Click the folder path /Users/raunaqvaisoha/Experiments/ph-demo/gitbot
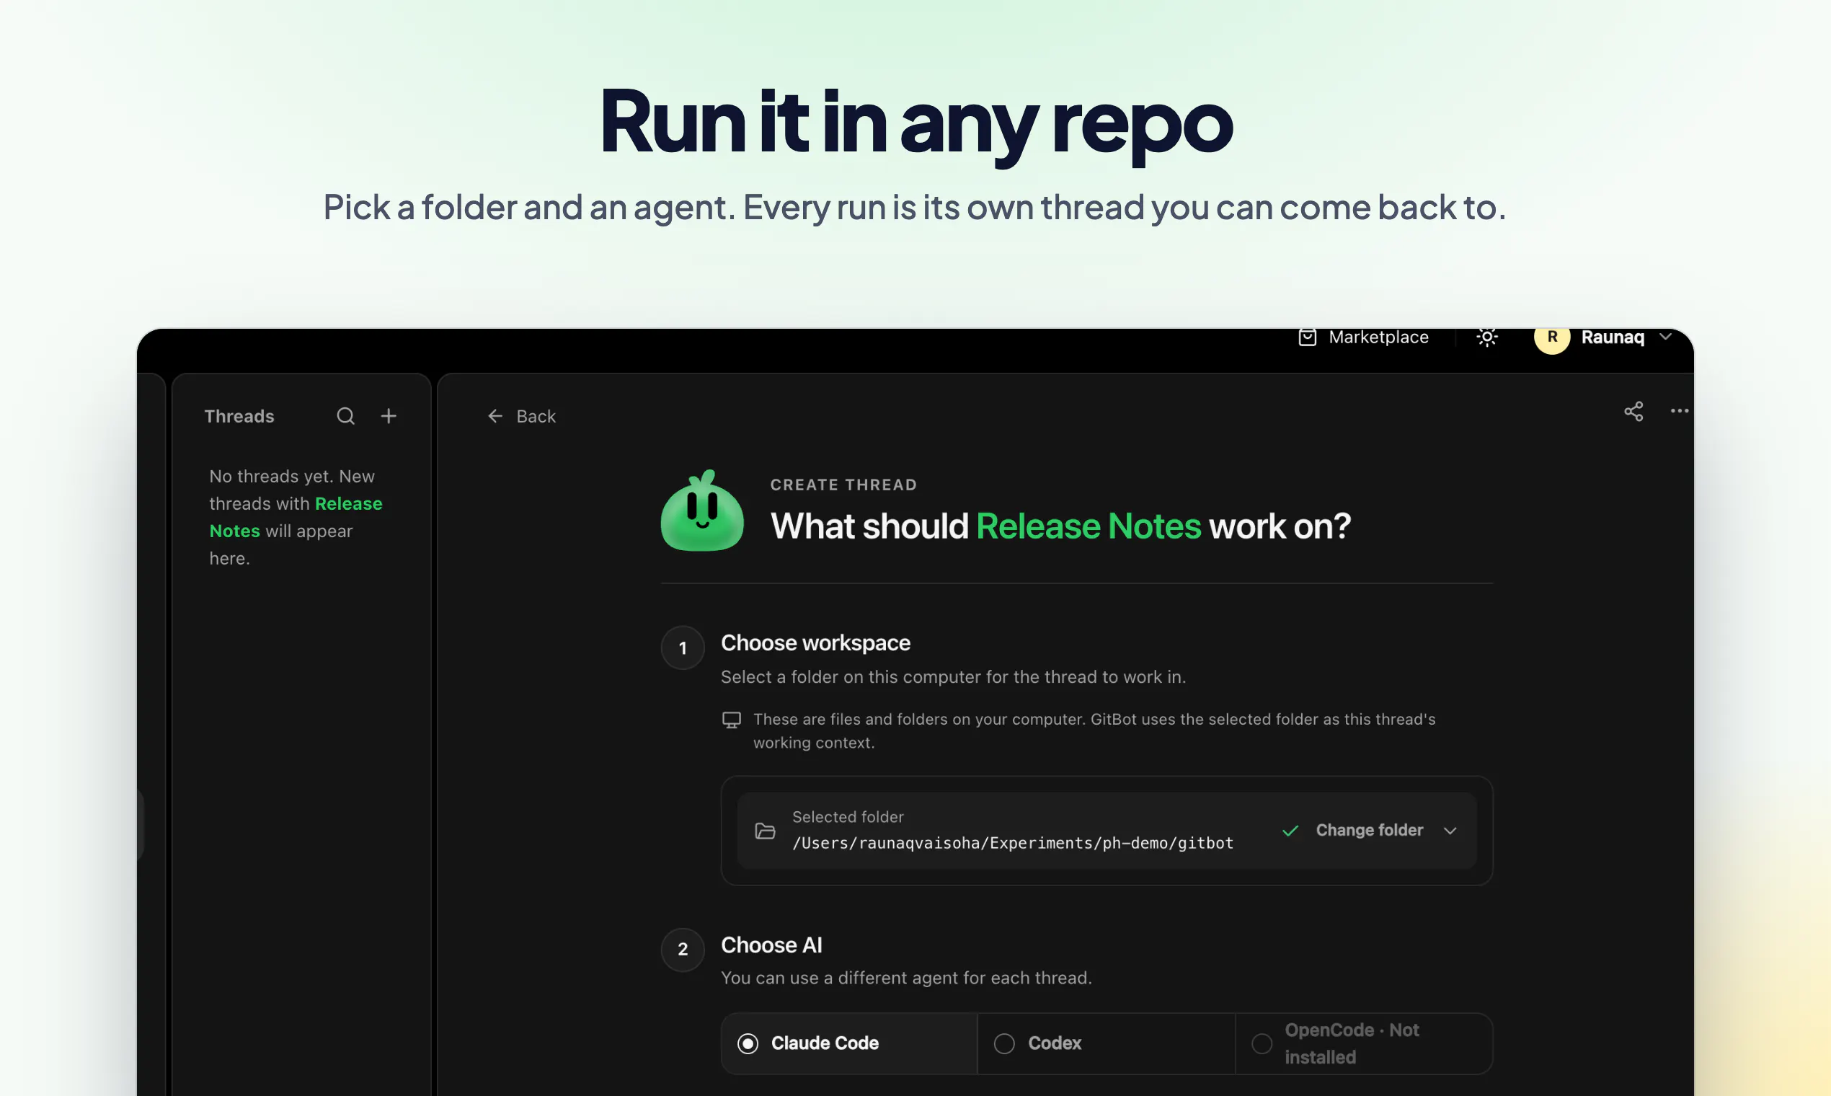The height and width of the screenshot is (1096, 1831). click(1013, 844)
